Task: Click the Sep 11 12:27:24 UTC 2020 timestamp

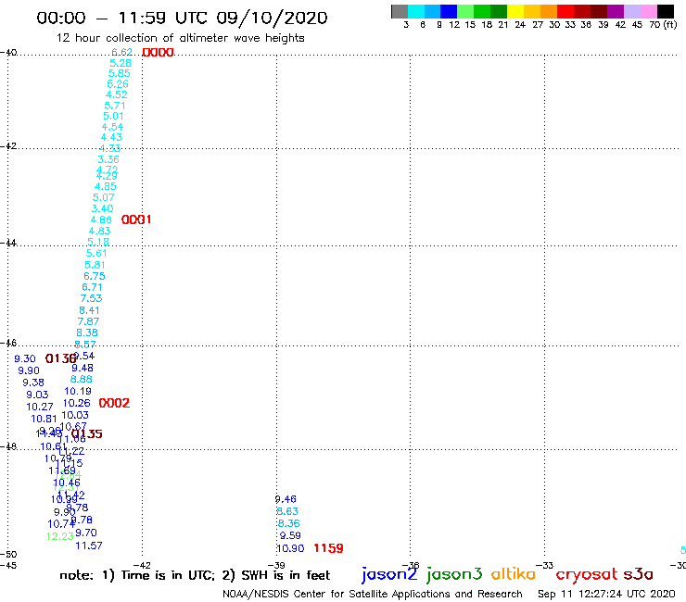Action: 606,595
